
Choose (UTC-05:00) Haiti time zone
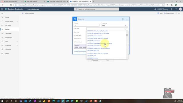(x=92, y=56)
